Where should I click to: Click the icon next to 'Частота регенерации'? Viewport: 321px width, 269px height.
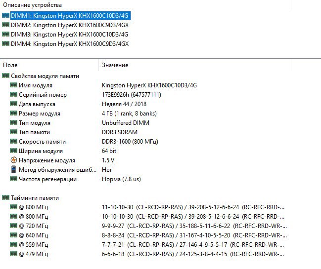coord(13,179)
